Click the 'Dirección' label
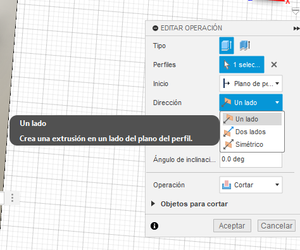300x250 pixels. (167, 103)
